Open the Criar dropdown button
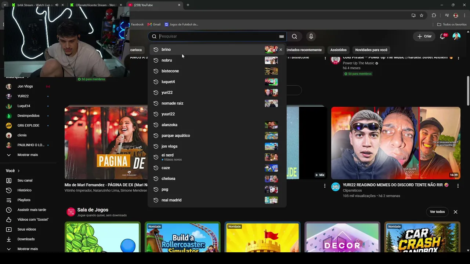470x264 pixels. coord(425,36)
